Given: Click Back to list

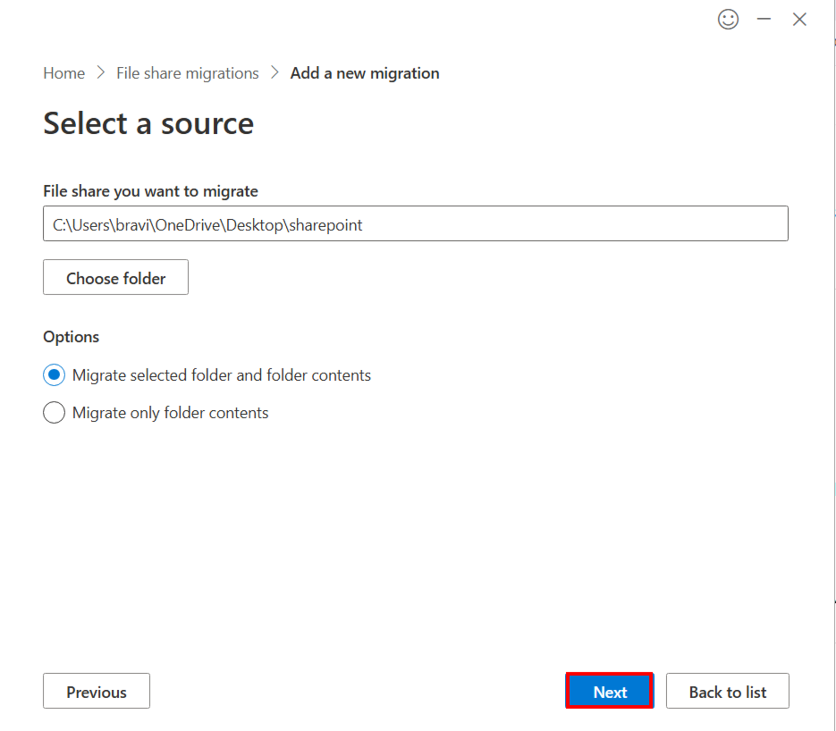Looking at the screenshot, I should 727,691.
